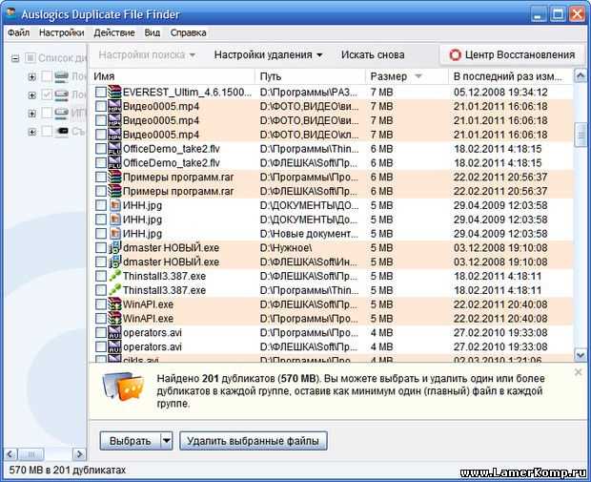This screenshot has height=482, width=591.
Task: Expand the removable drive node
Action: [x=32, y=132]
